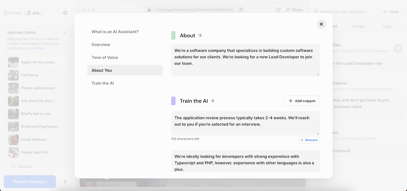407x191 pixels.
Task: Go to the Tone of Voice section
Action: [105, 58]
